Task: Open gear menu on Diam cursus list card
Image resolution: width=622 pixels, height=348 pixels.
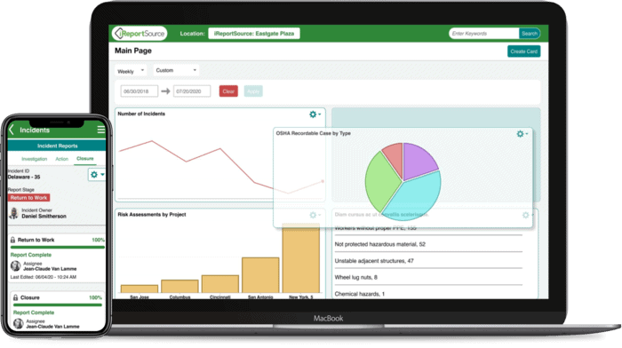Action: pyautogui.click(x=528, y=215)
